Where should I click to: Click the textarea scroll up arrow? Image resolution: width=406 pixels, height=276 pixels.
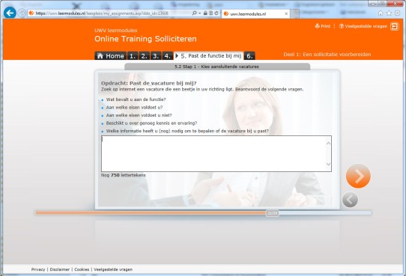(328, 143)
